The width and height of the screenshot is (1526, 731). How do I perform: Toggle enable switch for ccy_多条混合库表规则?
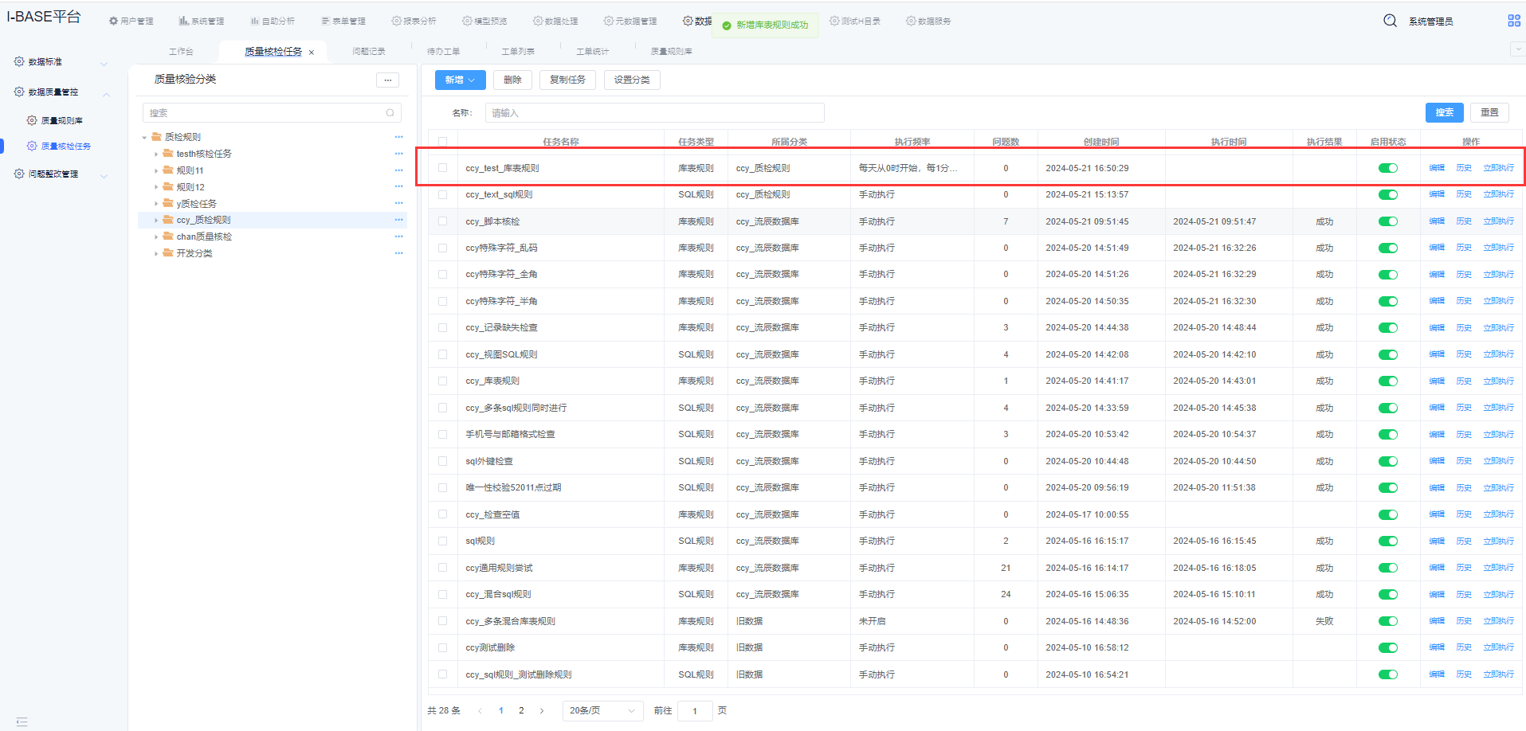coord(1388,621)
